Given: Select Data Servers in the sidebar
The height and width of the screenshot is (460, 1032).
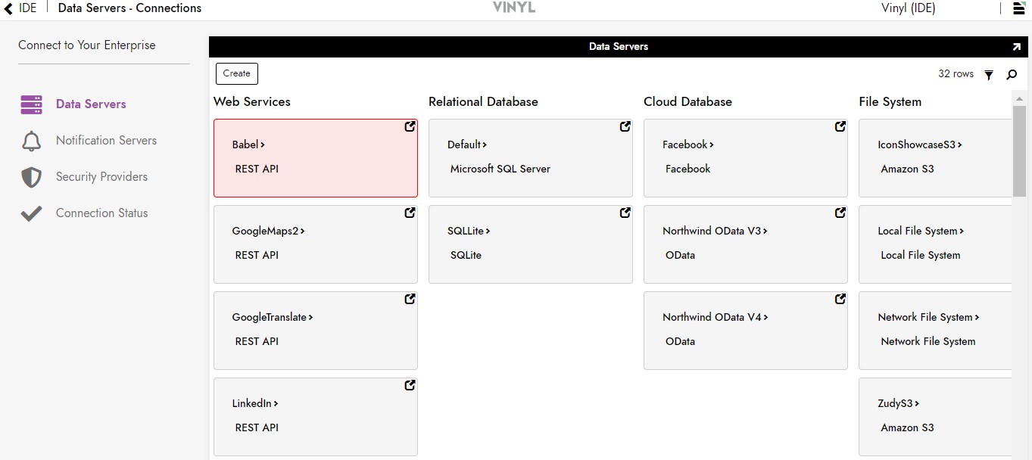Looking at the screenshot, I should (x=90, y=104).
